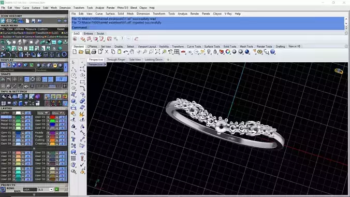350x197 pixels.
Task: Add a new viewport tab with plus
Action: [x=168, y=60]
